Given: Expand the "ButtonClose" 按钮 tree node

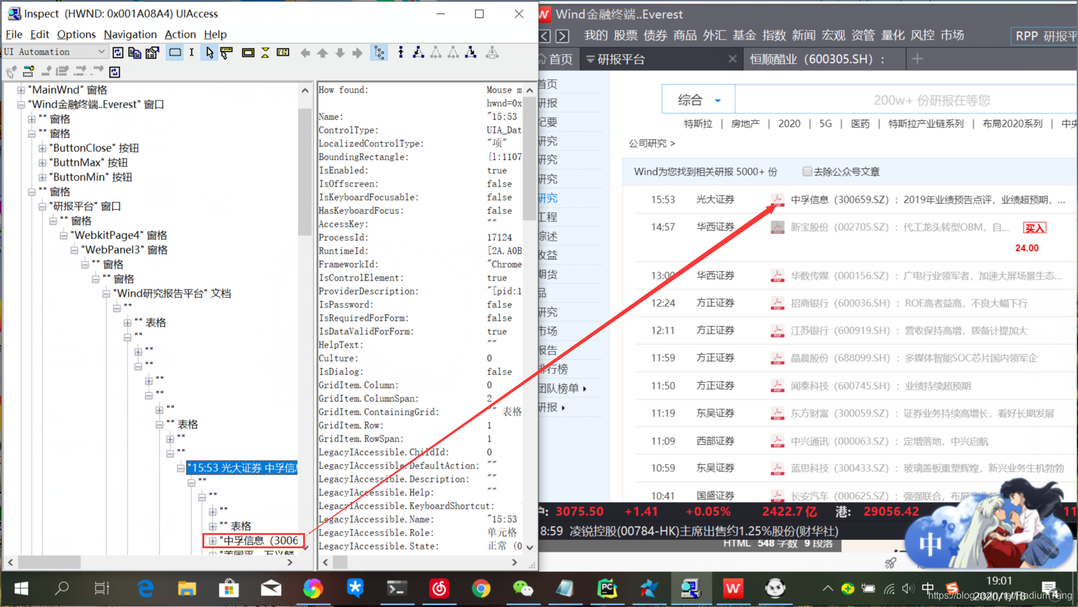Looking at the screenshot, I should tap(42, 148).
